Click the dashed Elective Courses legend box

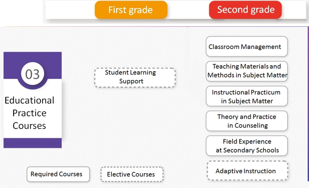[132, 174]
